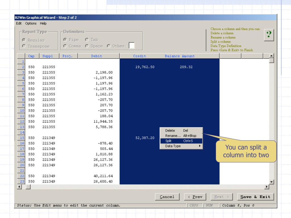Screen dimensions: 291x218
Task: Choose the Space delimiter radio button
Action: (x=87, y=46)
